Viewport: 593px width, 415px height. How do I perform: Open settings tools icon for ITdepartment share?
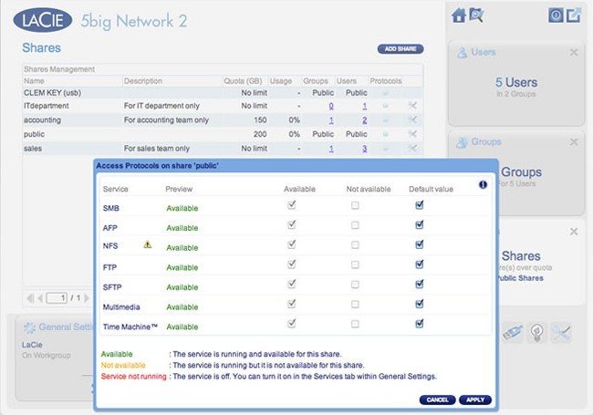tap(412, 106)
